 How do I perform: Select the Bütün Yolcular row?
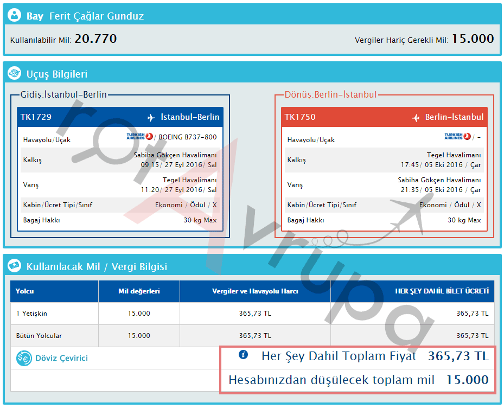(x=39, y=336)
